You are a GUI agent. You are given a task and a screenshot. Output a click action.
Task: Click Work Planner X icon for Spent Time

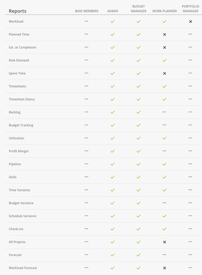[164, 73]
